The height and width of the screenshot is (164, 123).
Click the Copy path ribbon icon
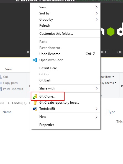[1, 83]
